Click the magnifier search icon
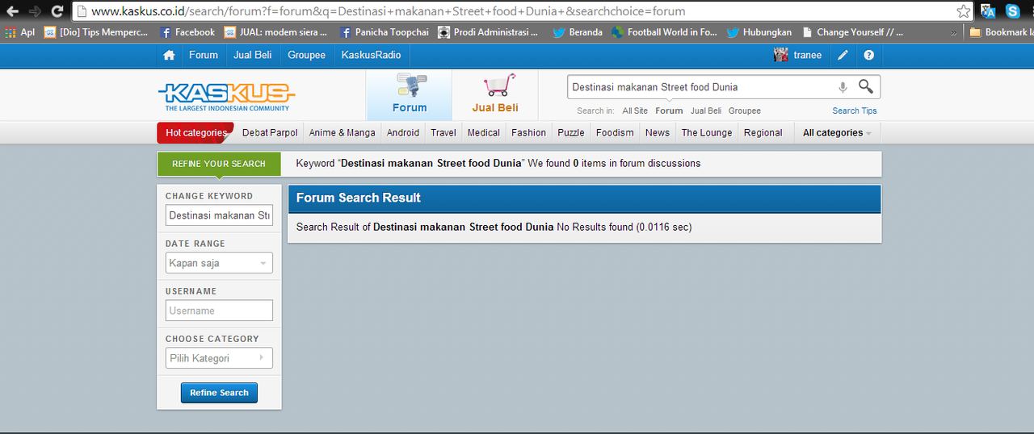The height and width of the screenshot is (434, 1034). [866, 86]
